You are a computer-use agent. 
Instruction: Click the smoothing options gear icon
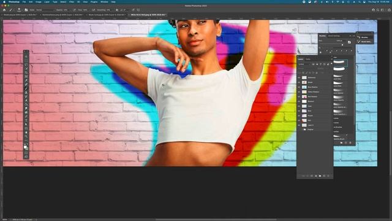(x=117, y=10)
